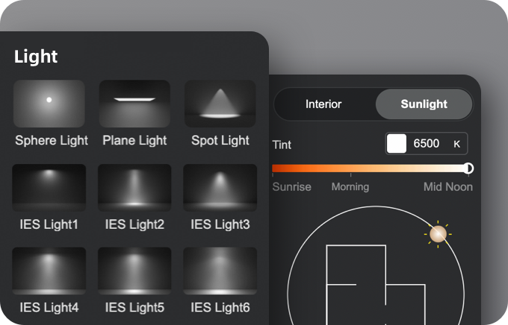Click the orange end of the tint gradient
This screenshot has height=325, width=508.
(278, 168)
